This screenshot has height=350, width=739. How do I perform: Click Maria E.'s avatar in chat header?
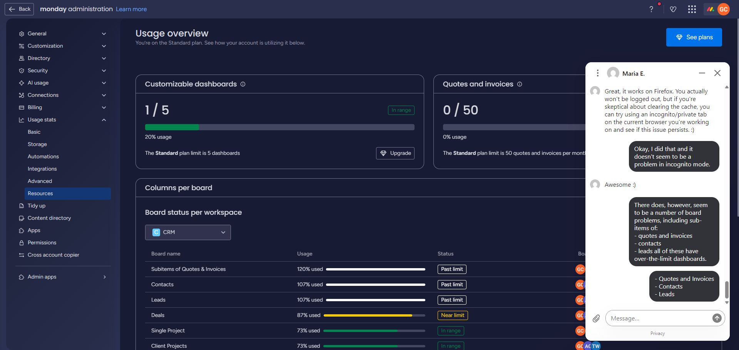coord(613,73)
